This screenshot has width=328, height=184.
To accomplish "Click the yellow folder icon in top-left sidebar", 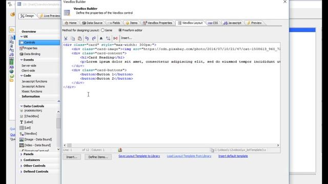I will pos(12,30).
